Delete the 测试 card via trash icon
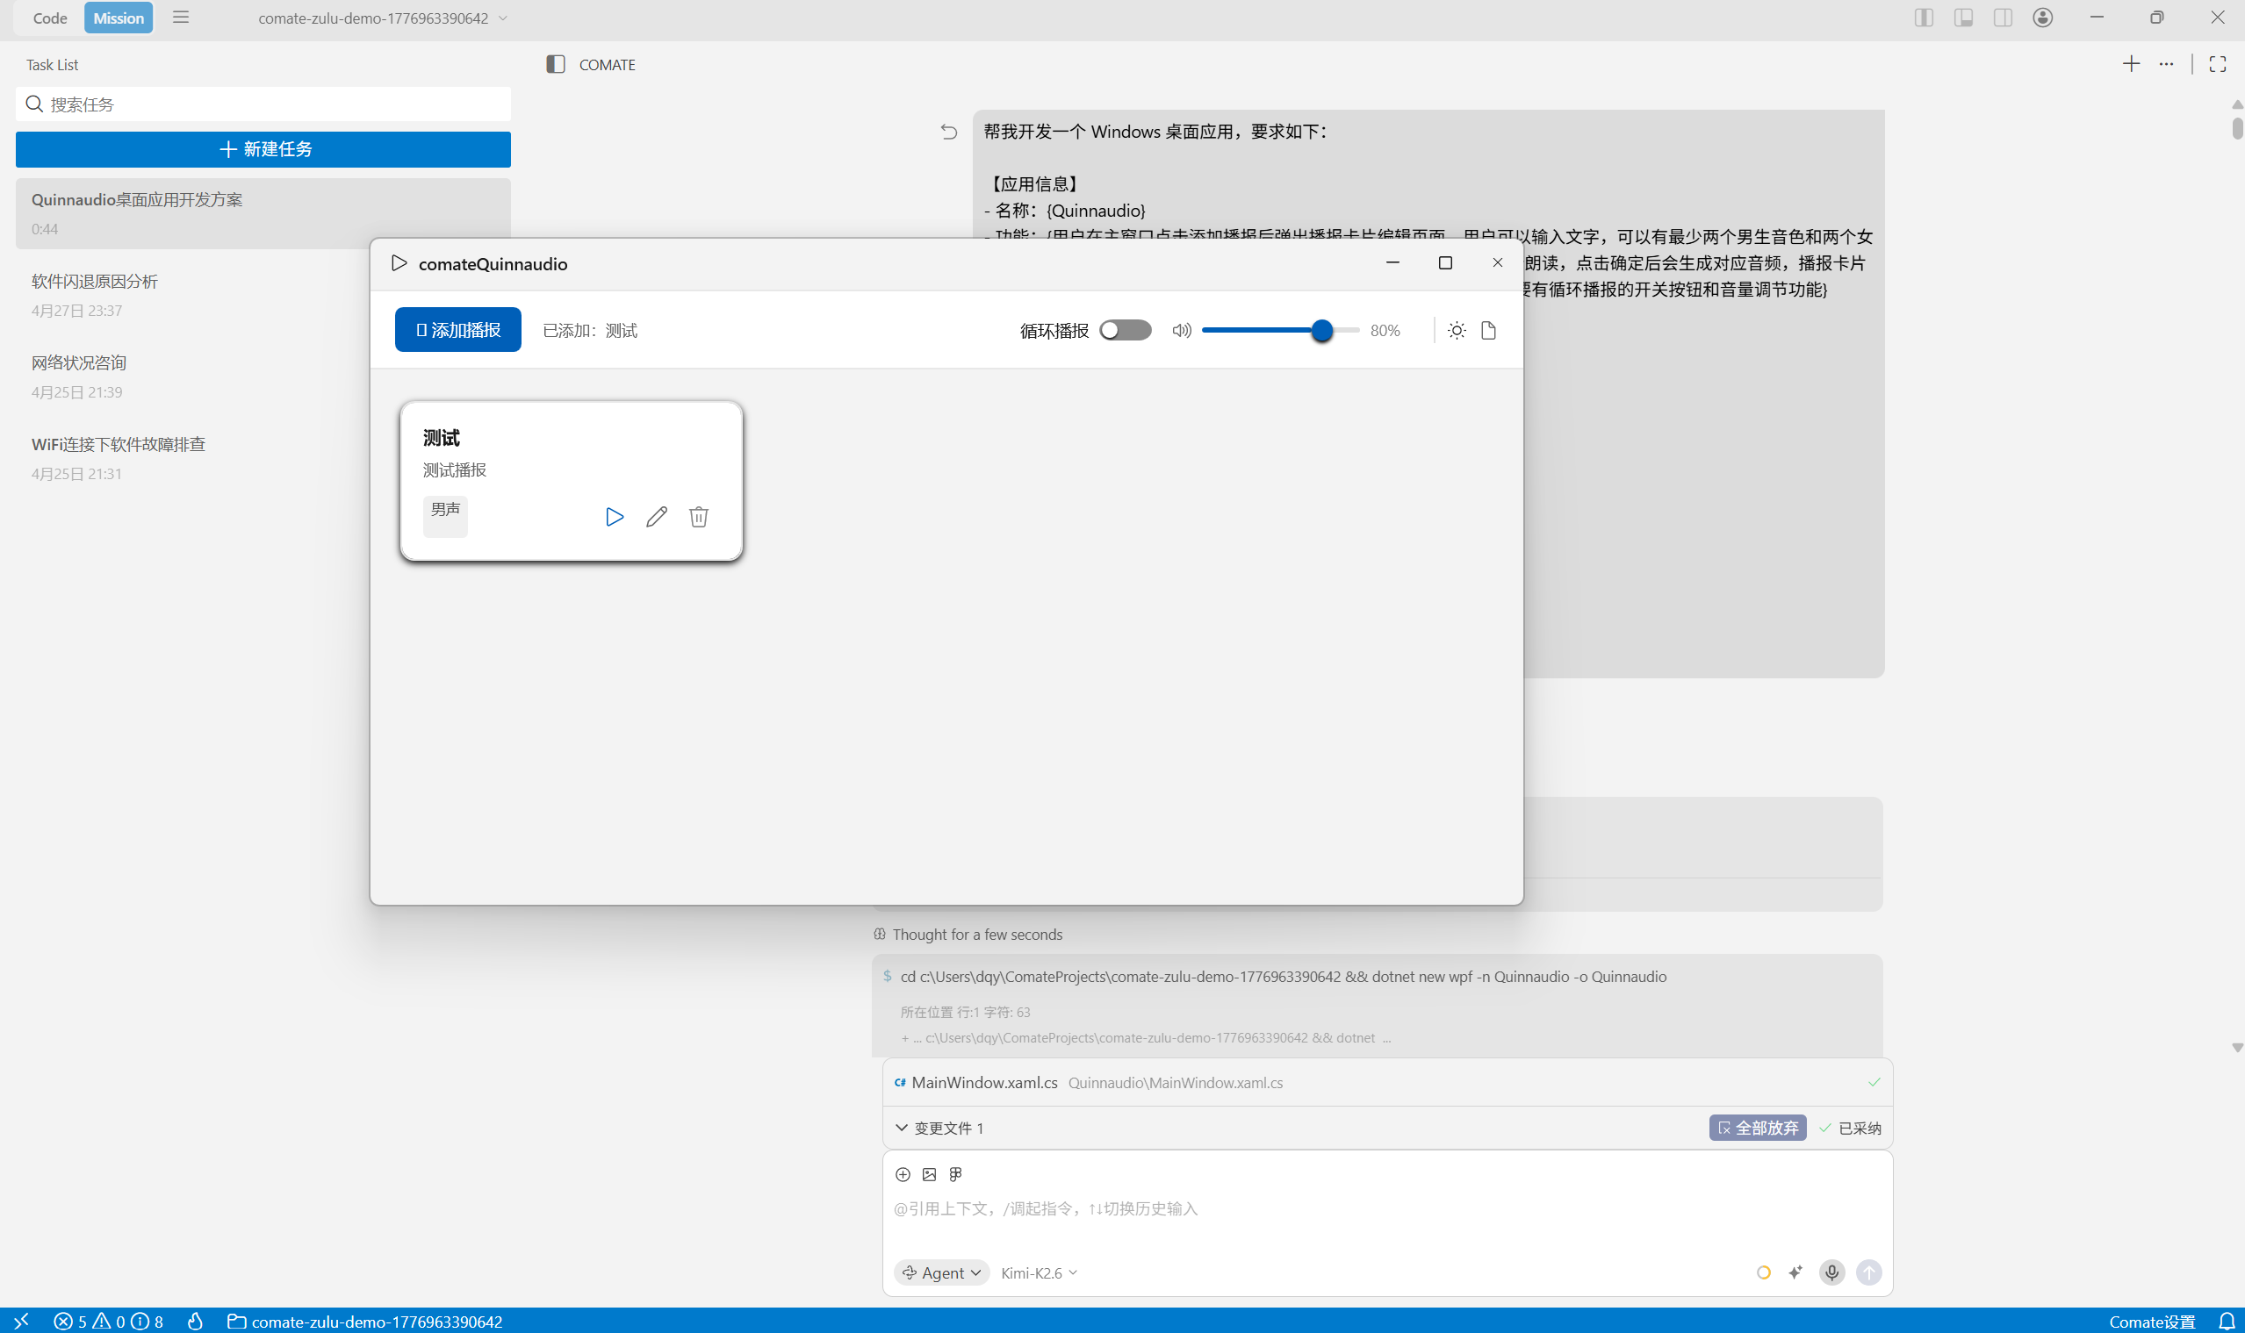The width and height of the screenshot is (2245, 1333). click(x=698, y=517)
